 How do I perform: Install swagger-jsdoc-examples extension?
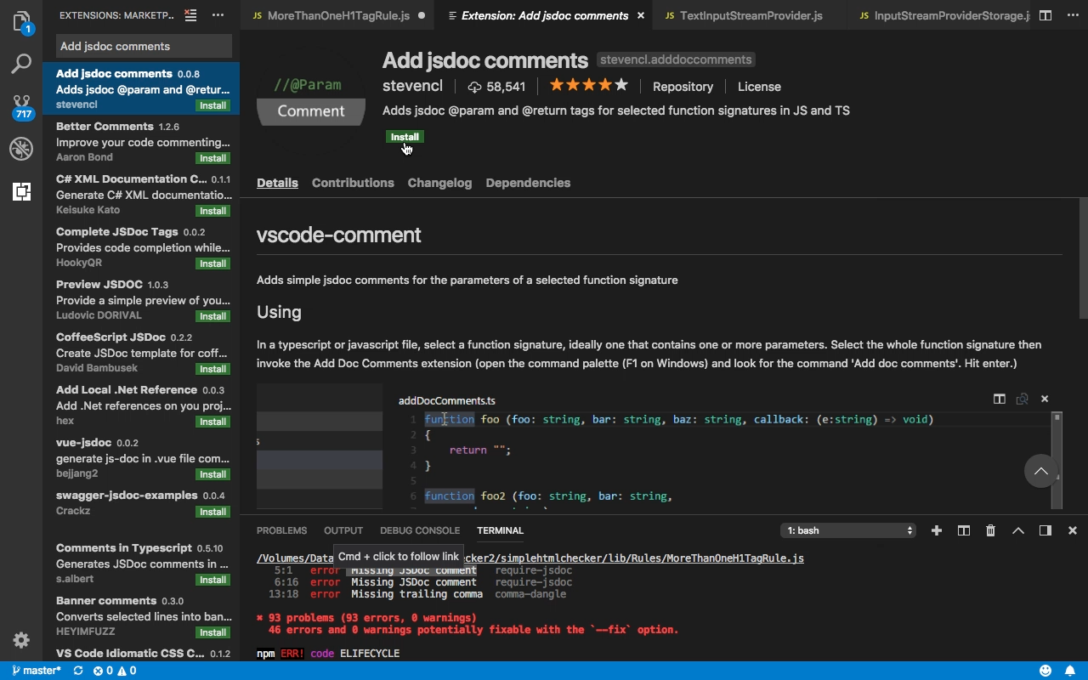(x=212, y=512)
